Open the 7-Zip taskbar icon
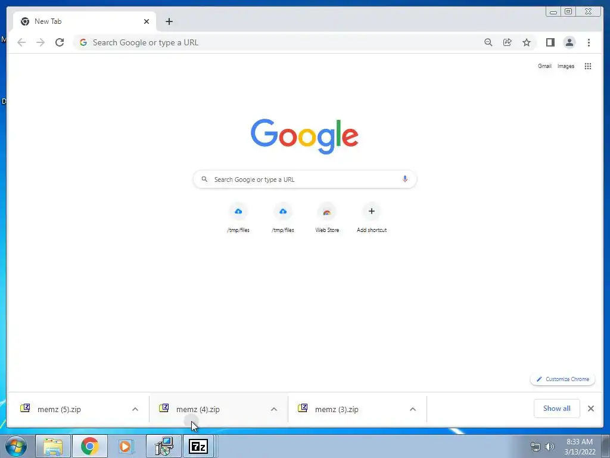The image size is (610, 458). tap(198, 446)
